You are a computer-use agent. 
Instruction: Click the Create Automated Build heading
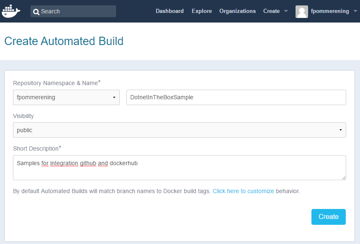click(64, 41)
